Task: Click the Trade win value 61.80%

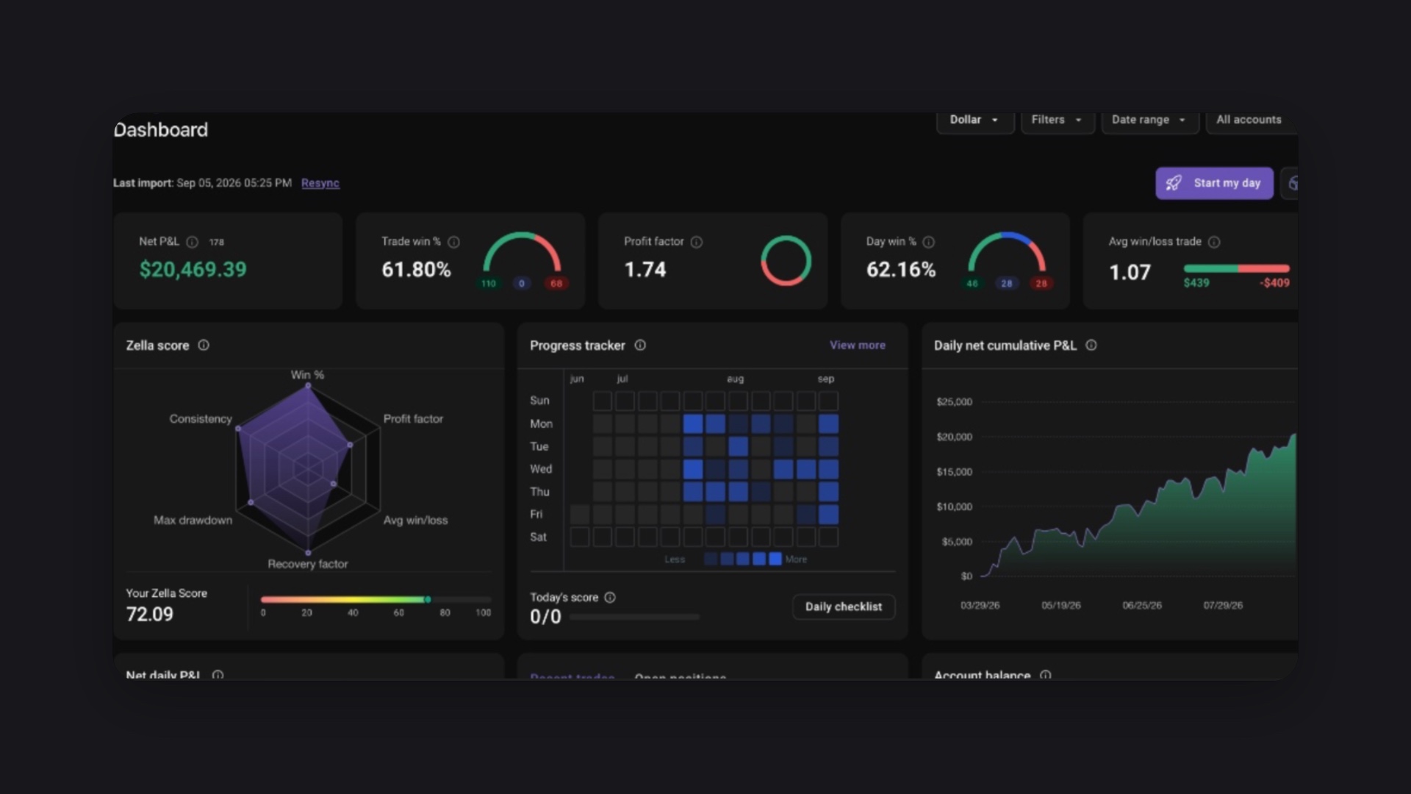Action: pyautogui.click(x=416, y=270)
